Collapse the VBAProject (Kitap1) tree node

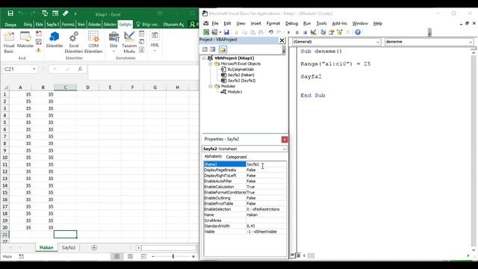[204, 58]
